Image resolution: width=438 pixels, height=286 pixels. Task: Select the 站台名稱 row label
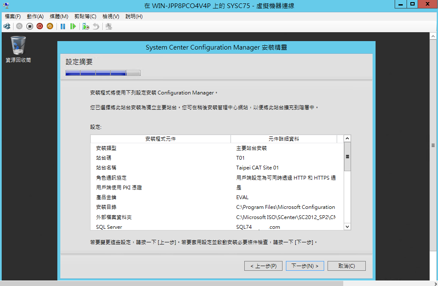point(106,168)
